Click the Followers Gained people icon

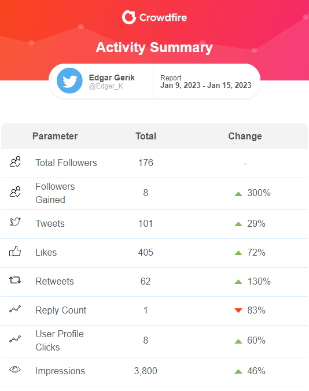[15, 192]
